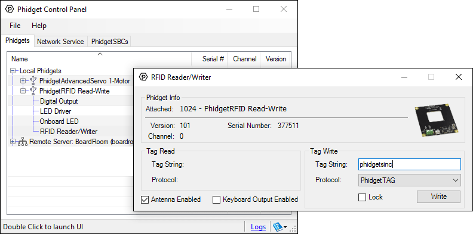
Task: Switch to the Network Service tab
Action: coord(60,42)
